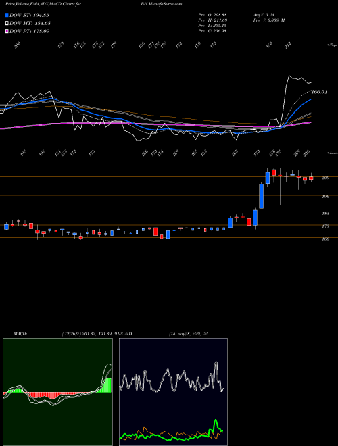Select the 'DOW ST: 194.85' legend text
Viewport: 338px width, 446px height.
29,15
